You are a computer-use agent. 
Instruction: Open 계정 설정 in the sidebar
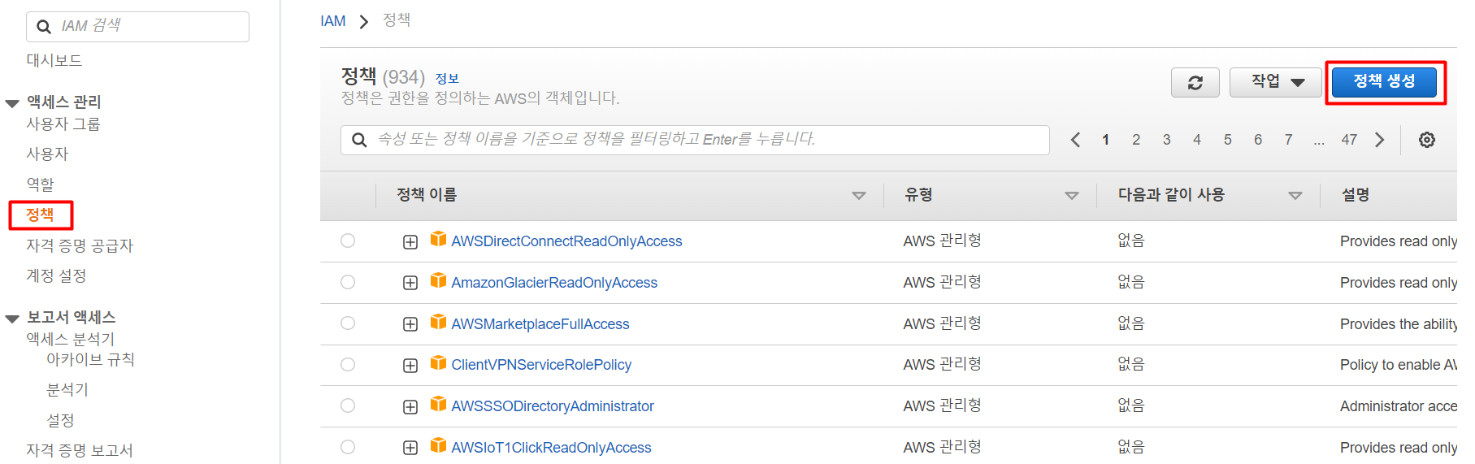coord(56,275)
